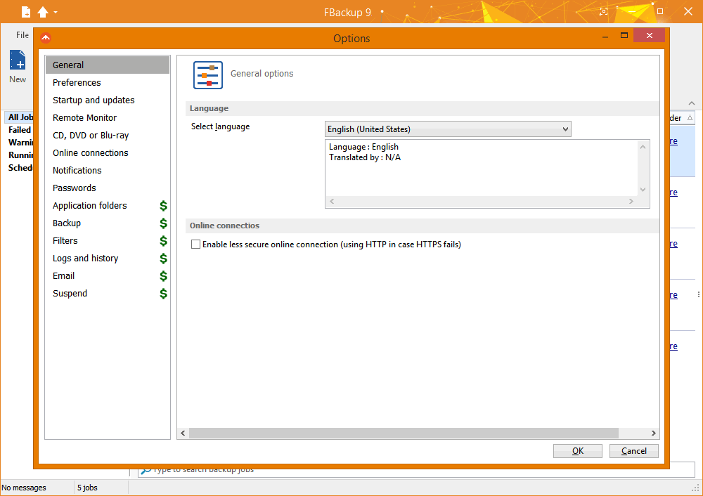
Task: Click the up arrow icon in FBackup title bar
Action: pyautogui.click(x=43, y=12)
